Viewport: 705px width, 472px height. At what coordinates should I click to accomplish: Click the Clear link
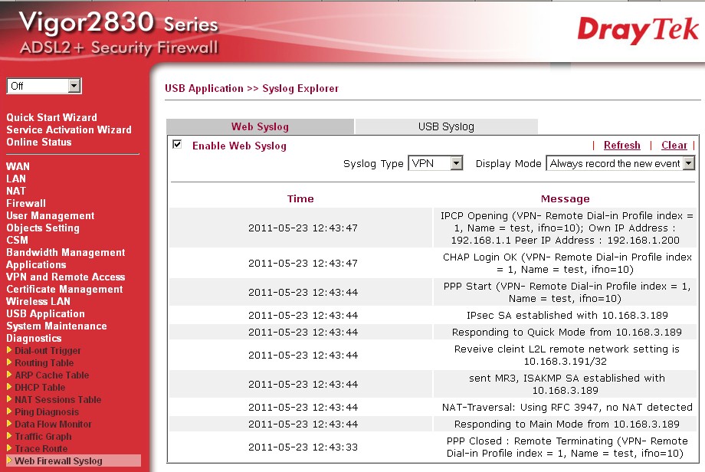pos(674,145)
